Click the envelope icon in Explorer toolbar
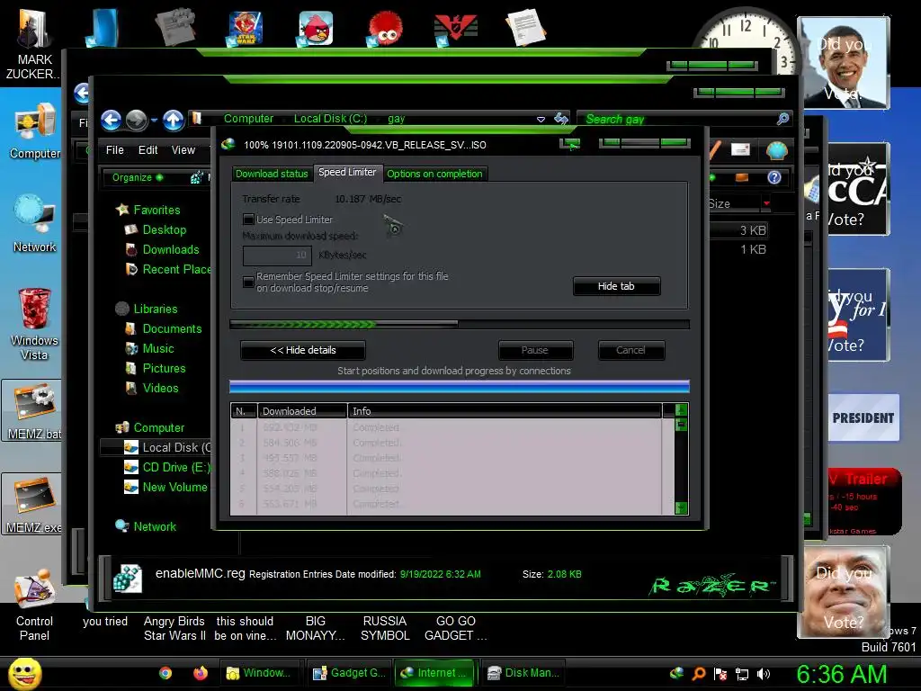Screen dimensions: 921x691 coord(740,150)
